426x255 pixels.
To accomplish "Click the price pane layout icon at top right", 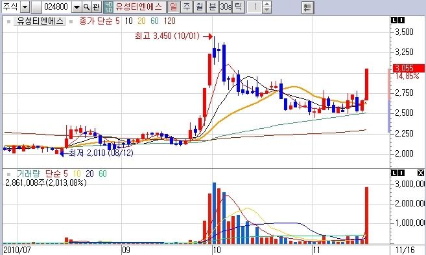I will point(397,20).
